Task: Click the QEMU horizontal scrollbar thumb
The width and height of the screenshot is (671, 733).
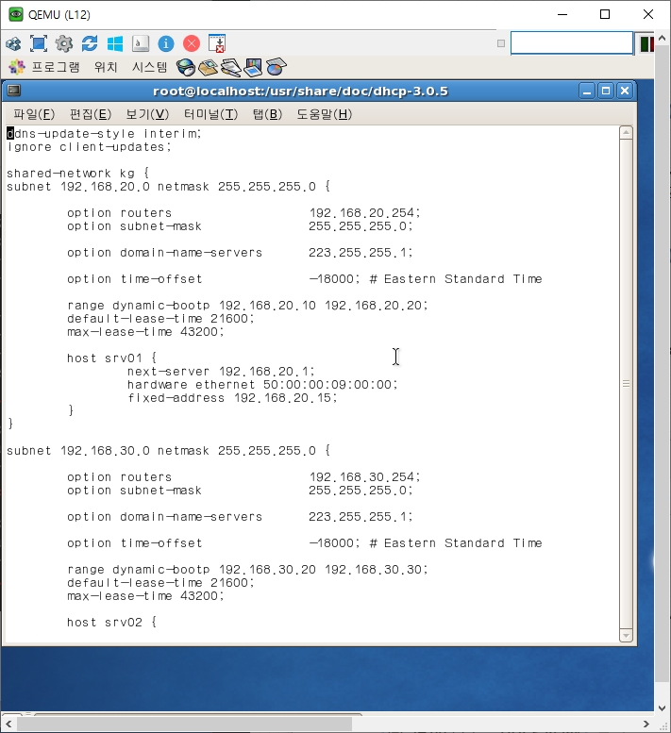Action: click(184, 725)
